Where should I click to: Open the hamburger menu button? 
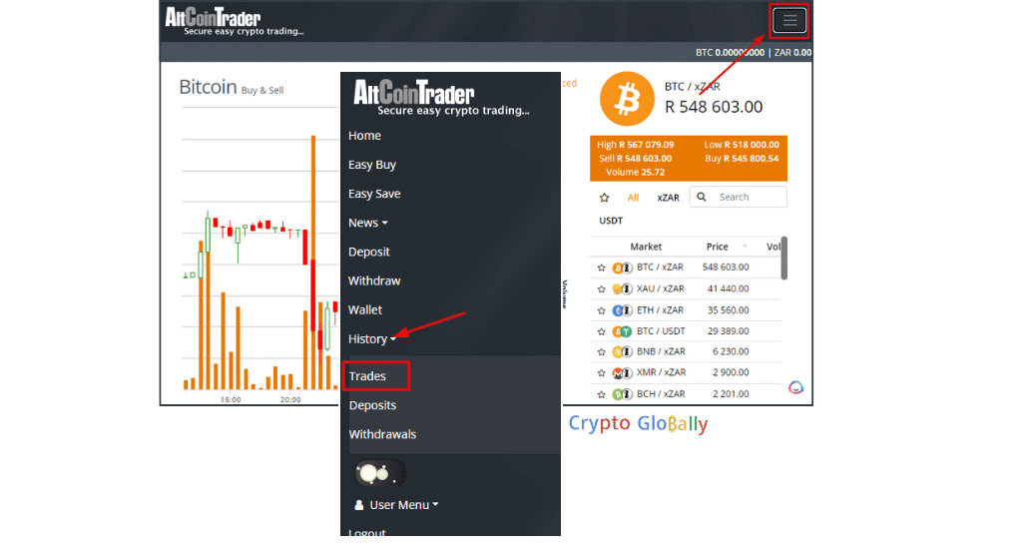pyautogui.click(x=789, y=21)
